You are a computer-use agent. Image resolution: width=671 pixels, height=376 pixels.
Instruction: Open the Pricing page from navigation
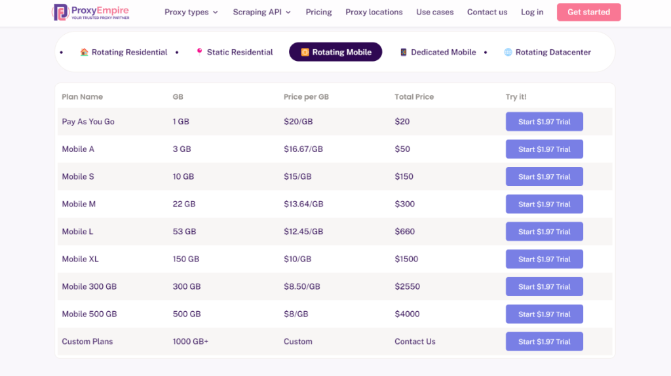tap(318, 12)
